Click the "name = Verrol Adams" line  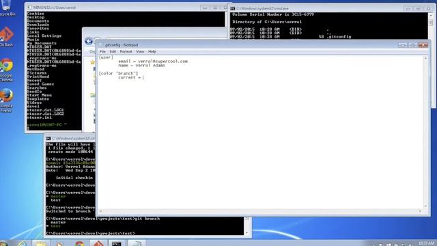[141, 66]
